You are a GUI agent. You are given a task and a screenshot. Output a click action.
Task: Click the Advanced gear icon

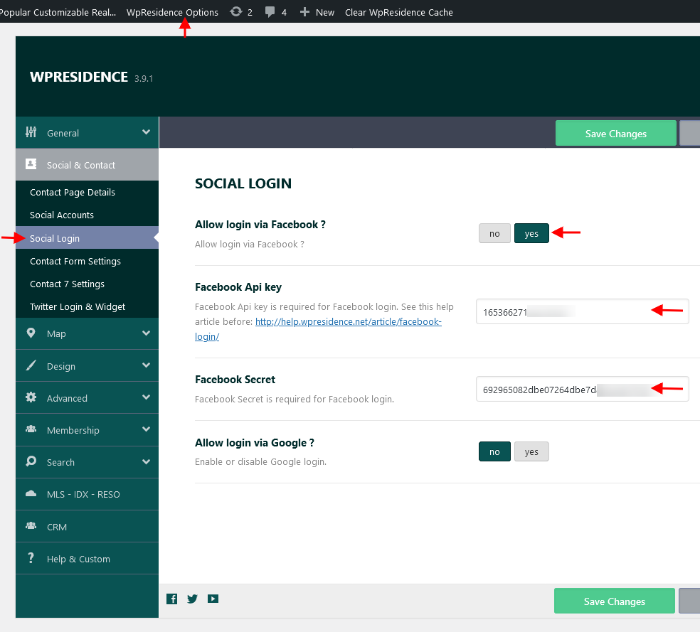[31, 397]
